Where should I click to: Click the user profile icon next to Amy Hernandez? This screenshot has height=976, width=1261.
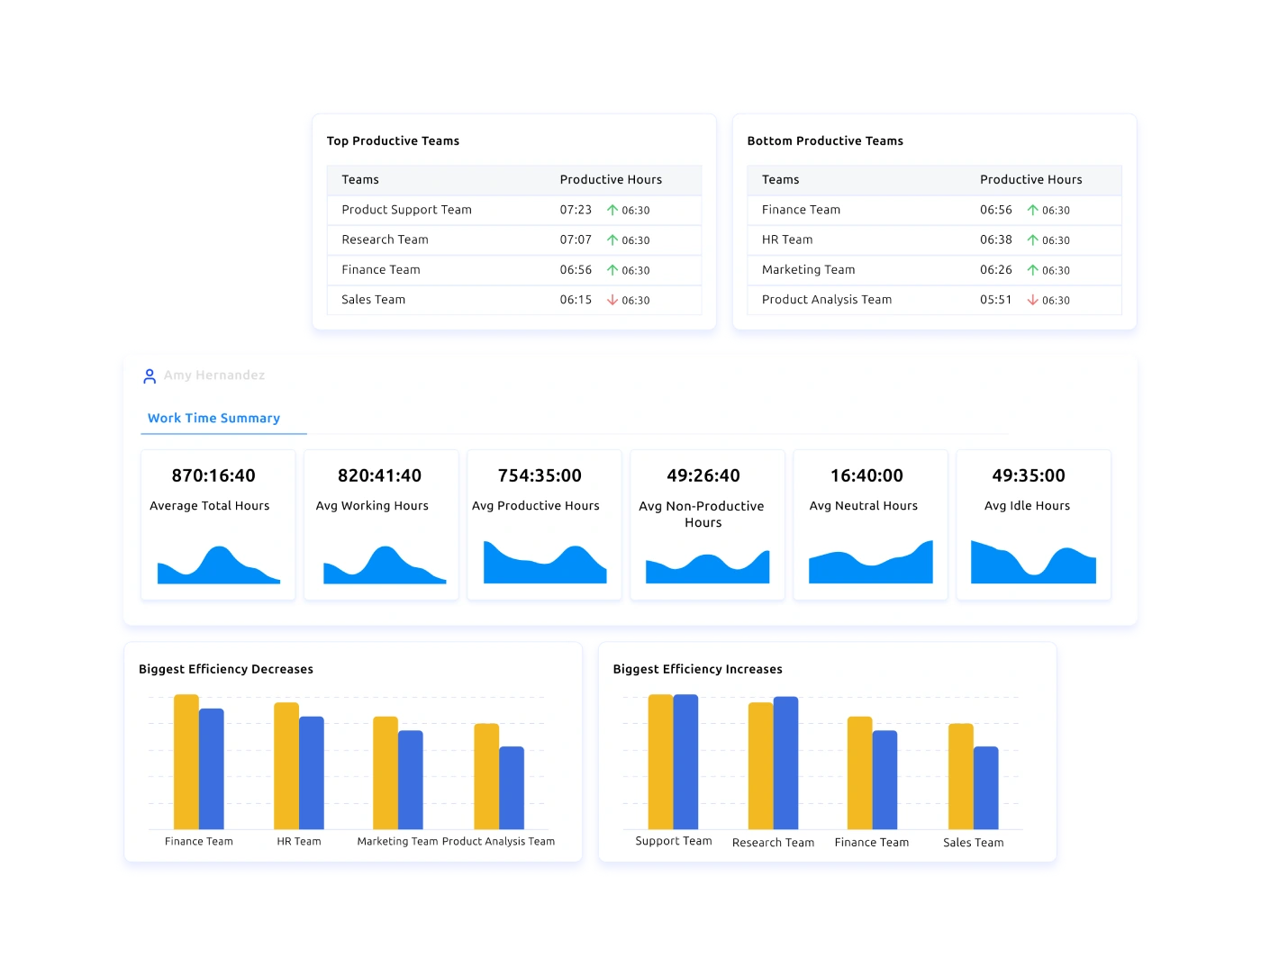click(150, 375)
